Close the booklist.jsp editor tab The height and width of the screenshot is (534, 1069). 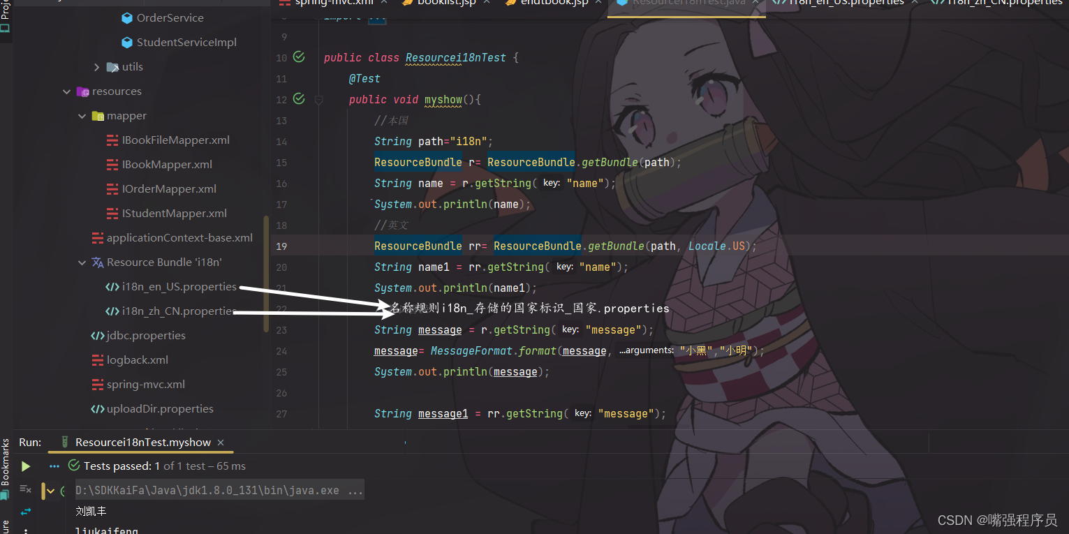(487, 3)
